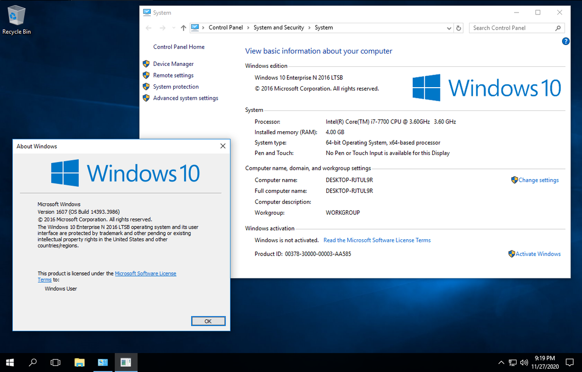
Task: Open File Explorer from the taskbar
Action: [80, 362]
